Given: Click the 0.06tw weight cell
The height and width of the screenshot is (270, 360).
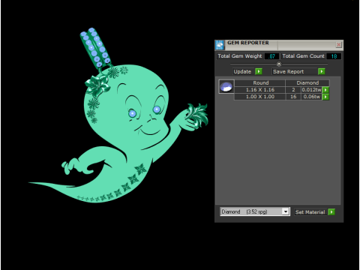Looking at the screenshot, I should tap(311, 97).
